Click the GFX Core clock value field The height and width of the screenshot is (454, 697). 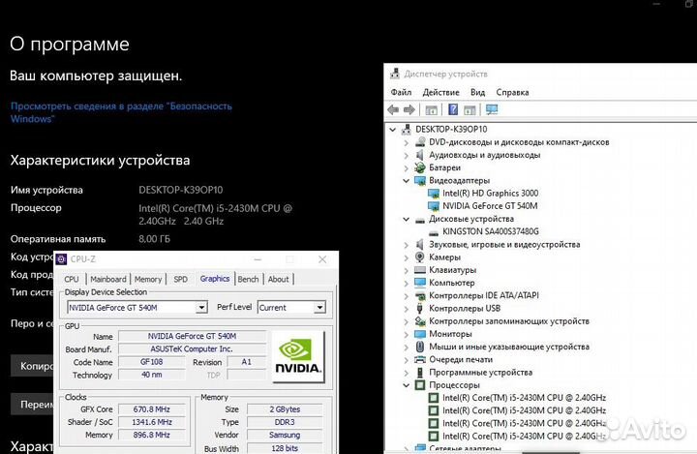[152, 409]
